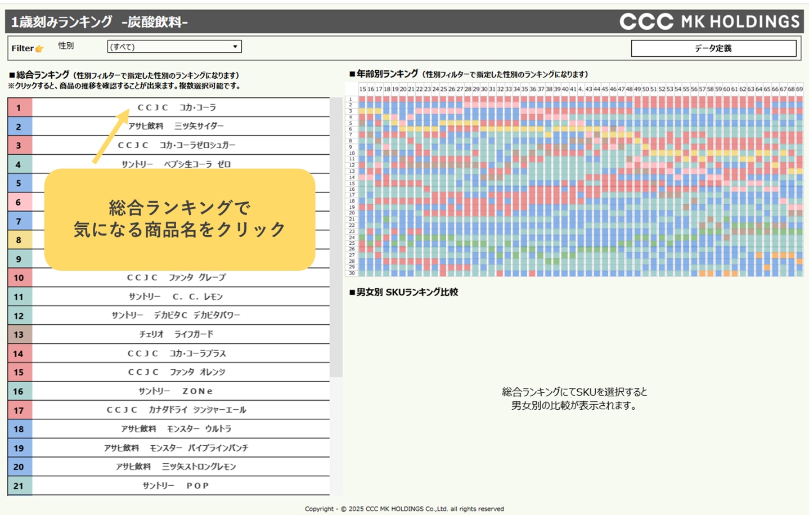Click the age 15 column header
The height and width of the screenshot is (515, 809).
(x=363, y=89)
